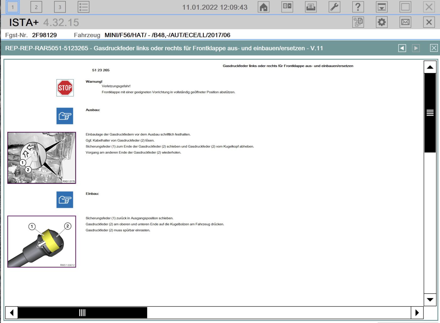Open the wrench tools icon
The height and width of the screenshot is (323, 440).
click(334, 7)
